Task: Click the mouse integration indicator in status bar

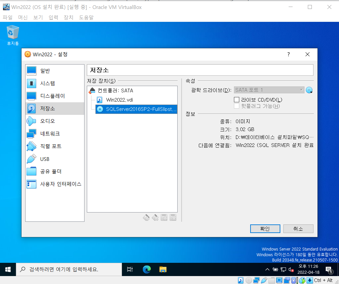Action: (302, 280)
